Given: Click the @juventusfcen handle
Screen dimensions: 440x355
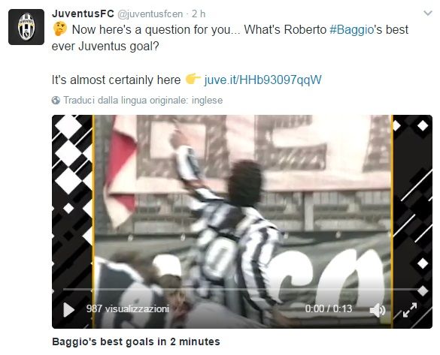Looking at the screenshot, I should point(150,14).
